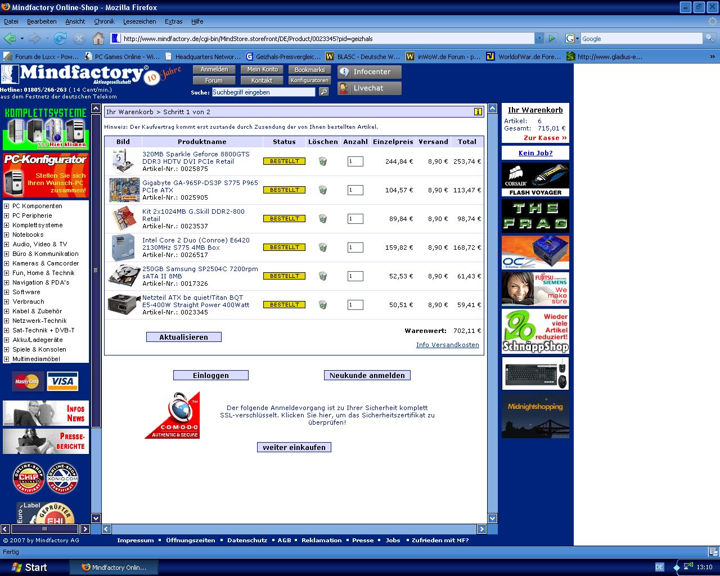Open the search engine selector dropdown
This screenshot has width=720, height=576.
[572, 38]
